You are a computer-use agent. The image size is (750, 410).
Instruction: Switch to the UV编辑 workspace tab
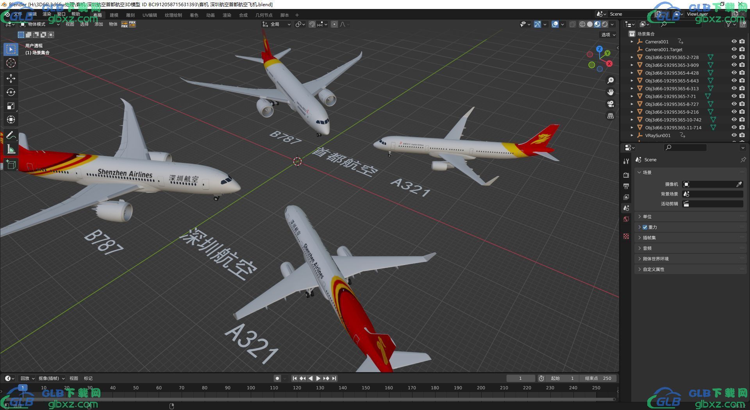pos(150,15)
